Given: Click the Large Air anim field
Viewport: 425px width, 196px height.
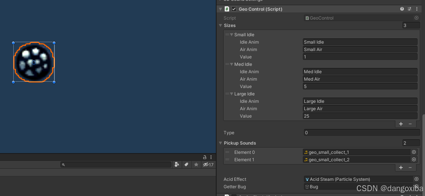Looking at the screenshot, I should [x=360, y=109].
